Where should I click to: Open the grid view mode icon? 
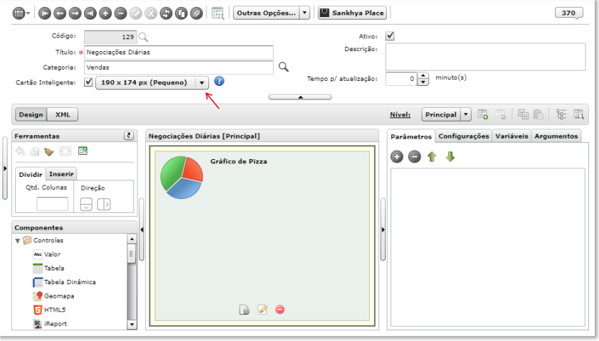click(18, 13)
